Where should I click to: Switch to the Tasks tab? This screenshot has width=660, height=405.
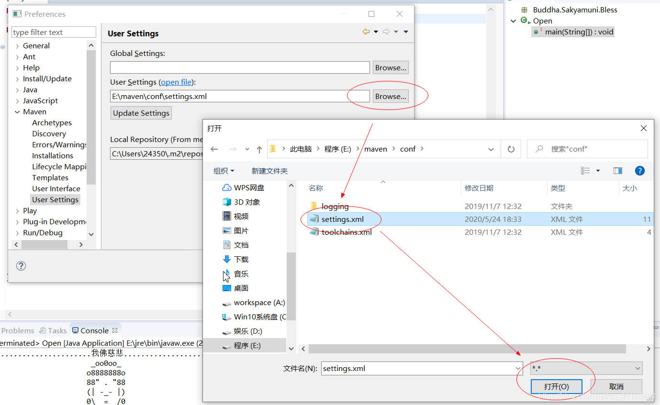tap(54, 330)
